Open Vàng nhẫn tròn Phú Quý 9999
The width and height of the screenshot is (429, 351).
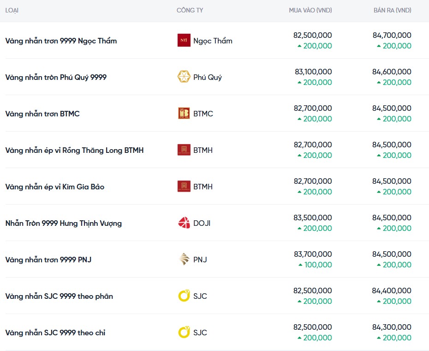[x=56, y=77]
